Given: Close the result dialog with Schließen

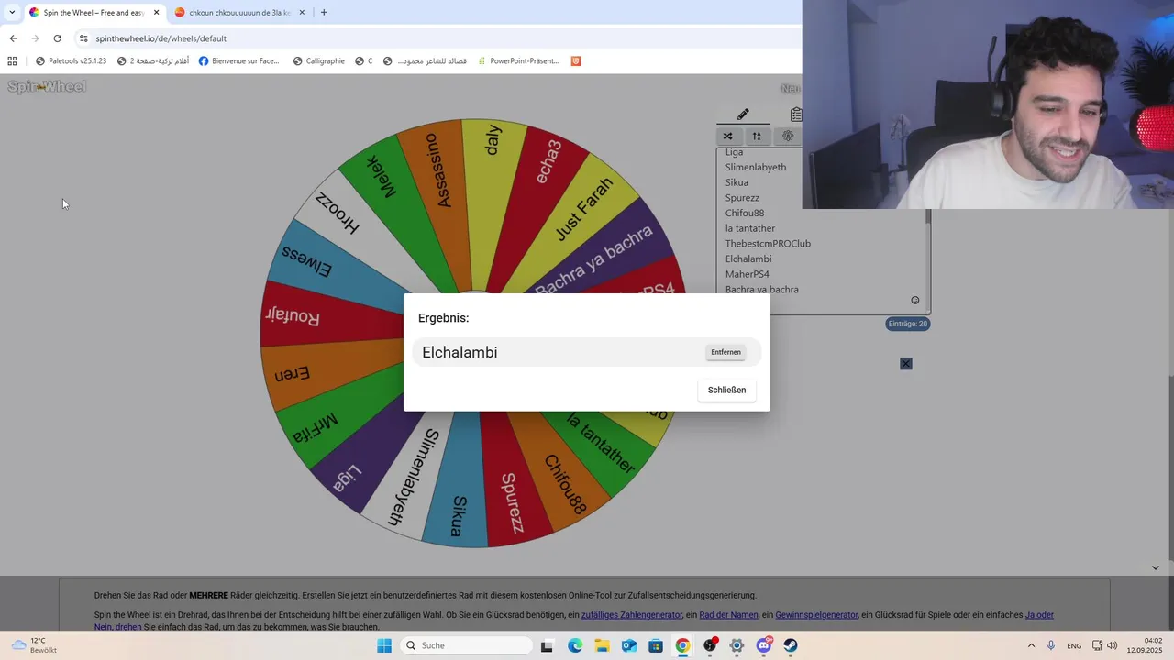Looking at the screenshot, I should coord(726,390).
